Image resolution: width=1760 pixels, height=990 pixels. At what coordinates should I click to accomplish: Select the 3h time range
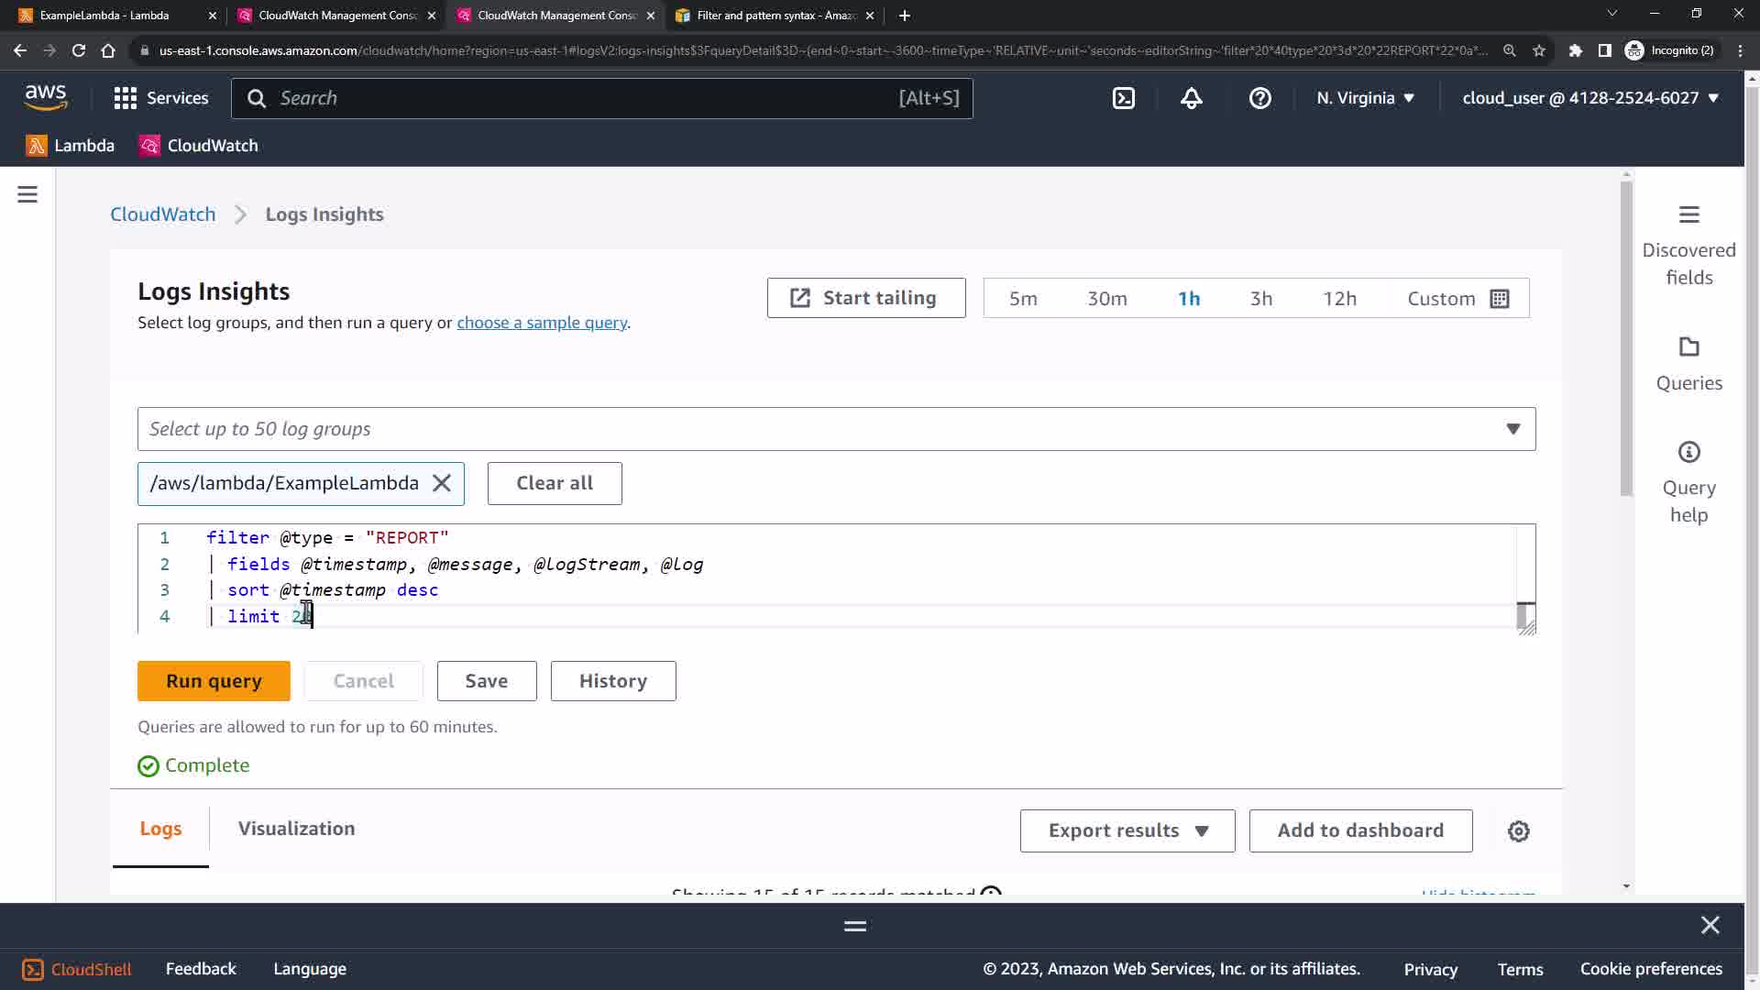[1260, 299]
